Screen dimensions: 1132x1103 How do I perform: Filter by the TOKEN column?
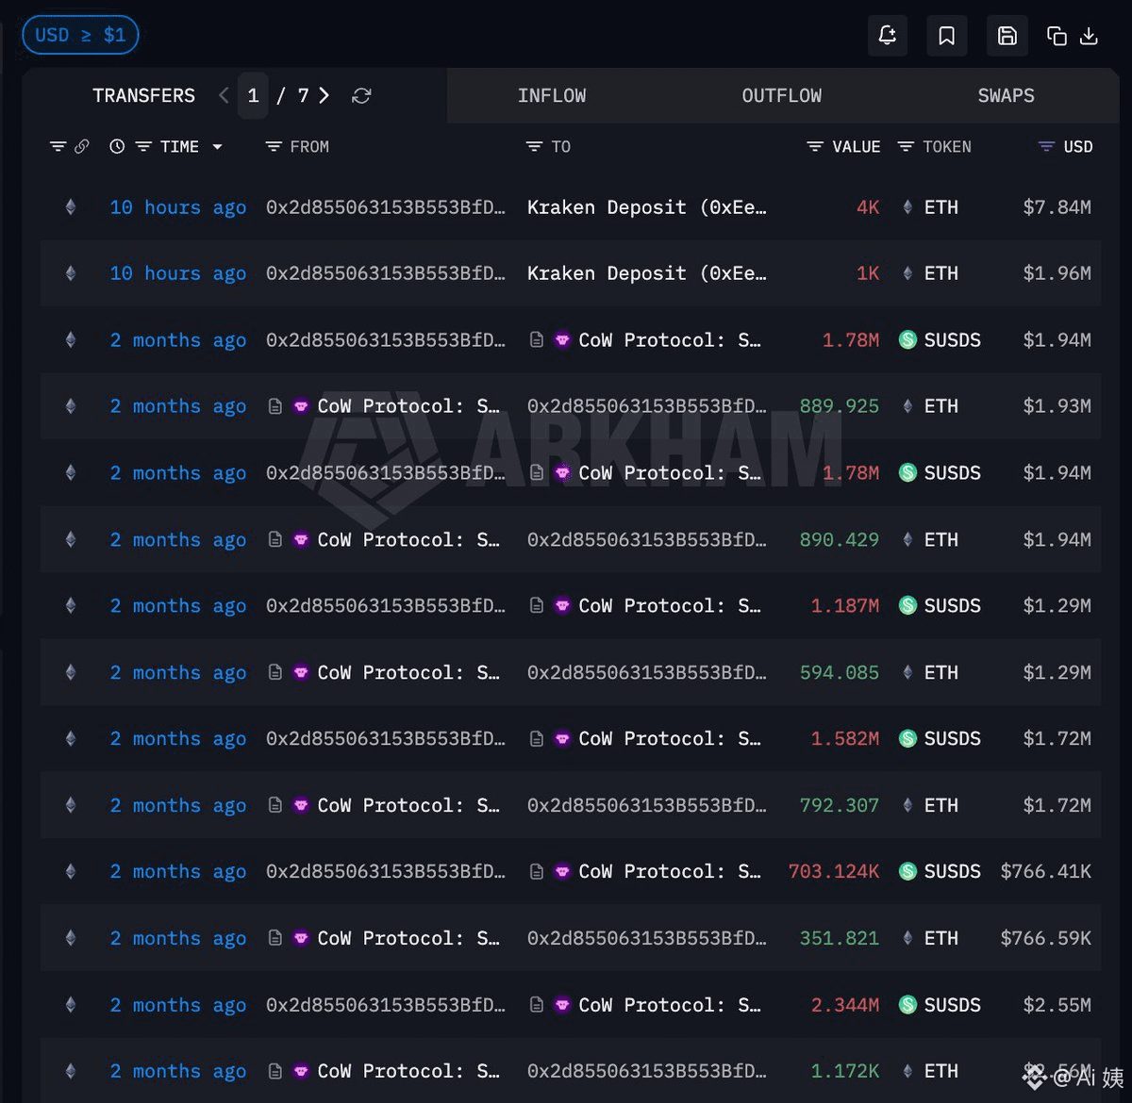pyautogui.click(x=906, y=146)
